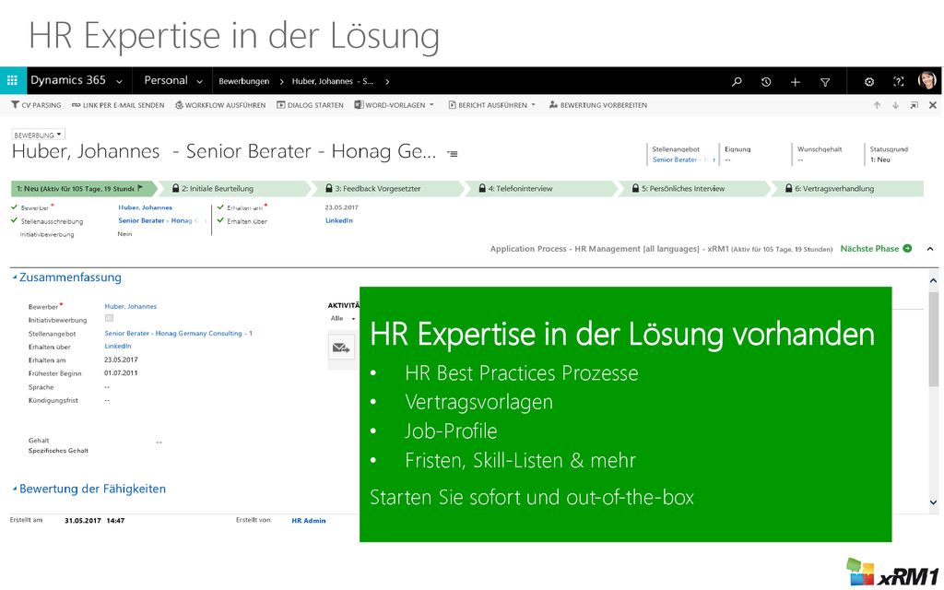
Task: Select stage 4: Telefoninterview
Action: tap(542, 188)
